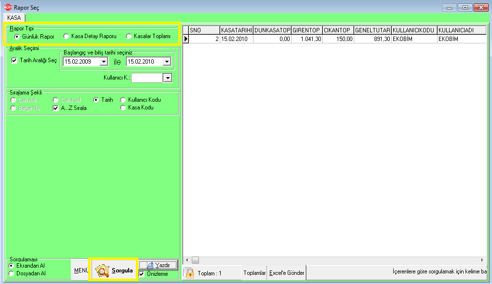The image size is (492, 284).
Task: Click the Kullanıcı K. input box
Action: (147, 78)
